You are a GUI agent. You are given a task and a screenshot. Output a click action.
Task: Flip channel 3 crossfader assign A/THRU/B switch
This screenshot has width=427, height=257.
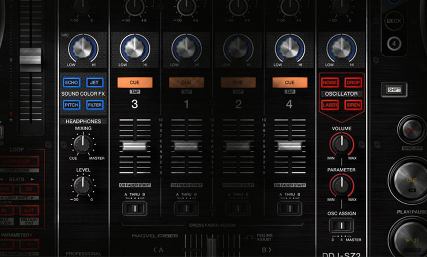pyautogui.click(x=135, y=208)
